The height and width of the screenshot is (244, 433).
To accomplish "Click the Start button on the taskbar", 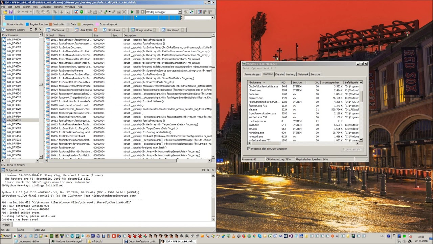I will [x=6, y=236].
